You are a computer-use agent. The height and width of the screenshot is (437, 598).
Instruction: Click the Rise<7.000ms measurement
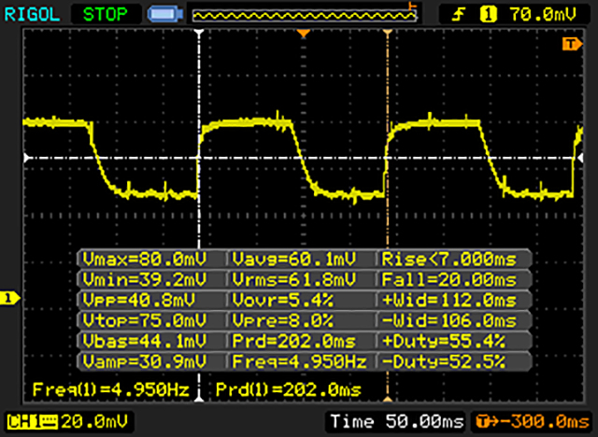coord(448,260)
